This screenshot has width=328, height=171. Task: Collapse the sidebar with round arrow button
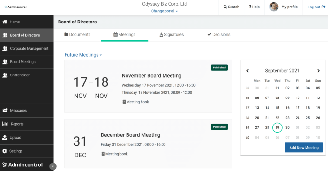pos(52,166)
